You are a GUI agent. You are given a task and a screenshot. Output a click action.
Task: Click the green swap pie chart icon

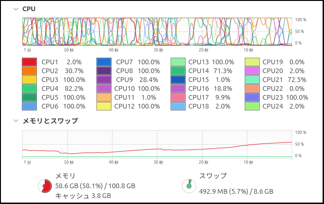click(189, 185)
